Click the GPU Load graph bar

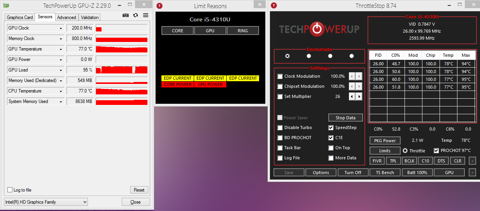[x=121, y=70]
